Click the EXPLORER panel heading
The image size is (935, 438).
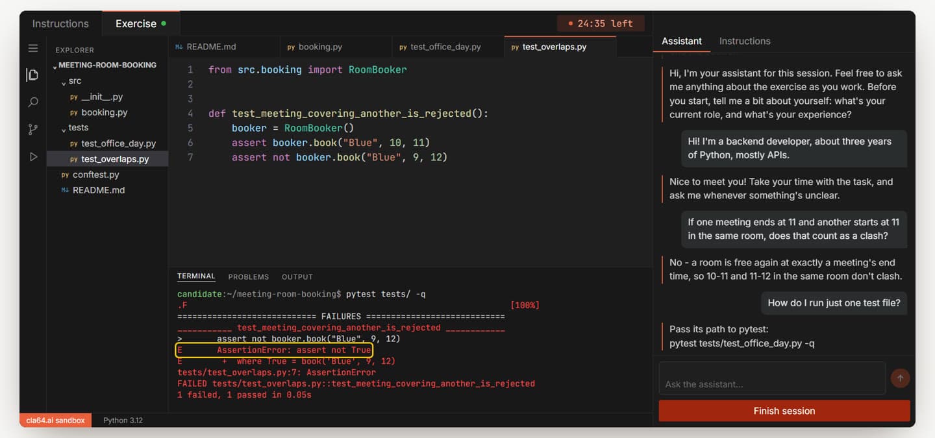tap(75, 50)
